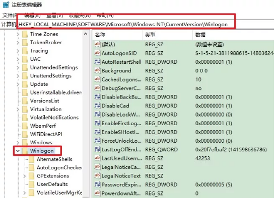
Task: Expand the Time Zones key
Action: pyautogui.click(x=18, y=34)
